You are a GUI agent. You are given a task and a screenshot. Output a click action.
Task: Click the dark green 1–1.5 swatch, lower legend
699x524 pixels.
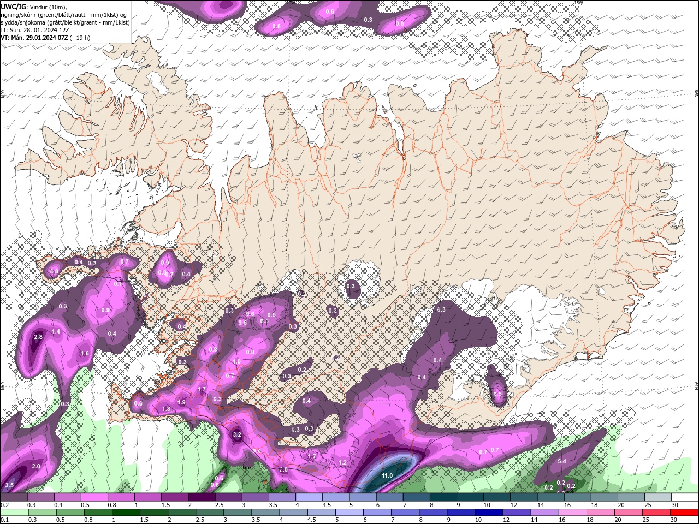126,513
